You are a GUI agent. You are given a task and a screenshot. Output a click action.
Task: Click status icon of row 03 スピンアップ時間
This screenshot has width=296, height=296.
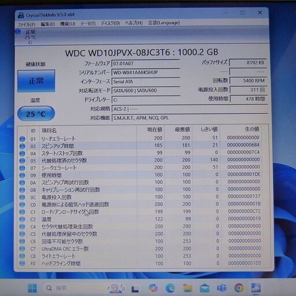[x=23, y=146]
